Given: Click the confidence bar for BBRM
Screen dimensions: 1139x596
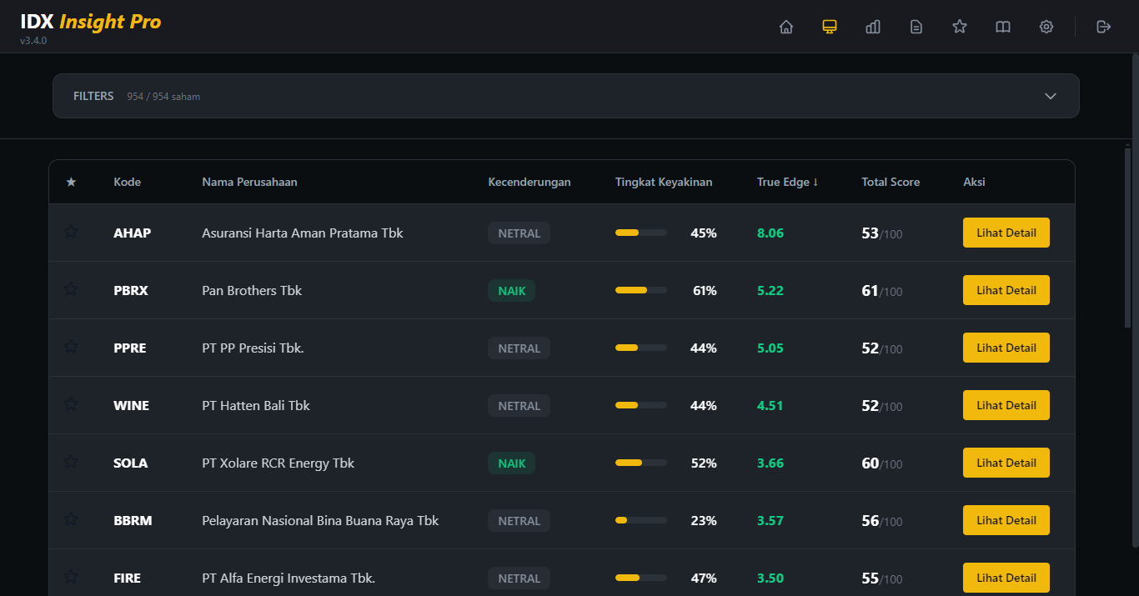Looking at the screenshot, I should (640, 520).
